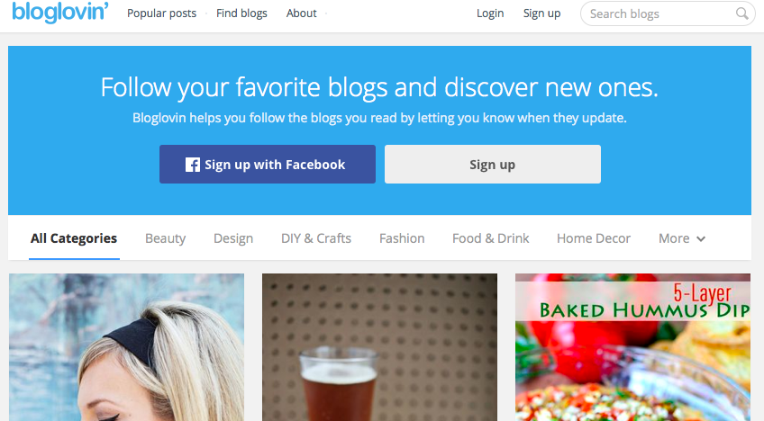Click Sign up with Facebook button
Screen dimensions: 764x421
(268, 164)
